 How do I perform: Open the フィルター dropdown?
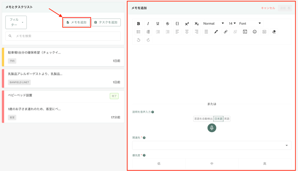16,22
